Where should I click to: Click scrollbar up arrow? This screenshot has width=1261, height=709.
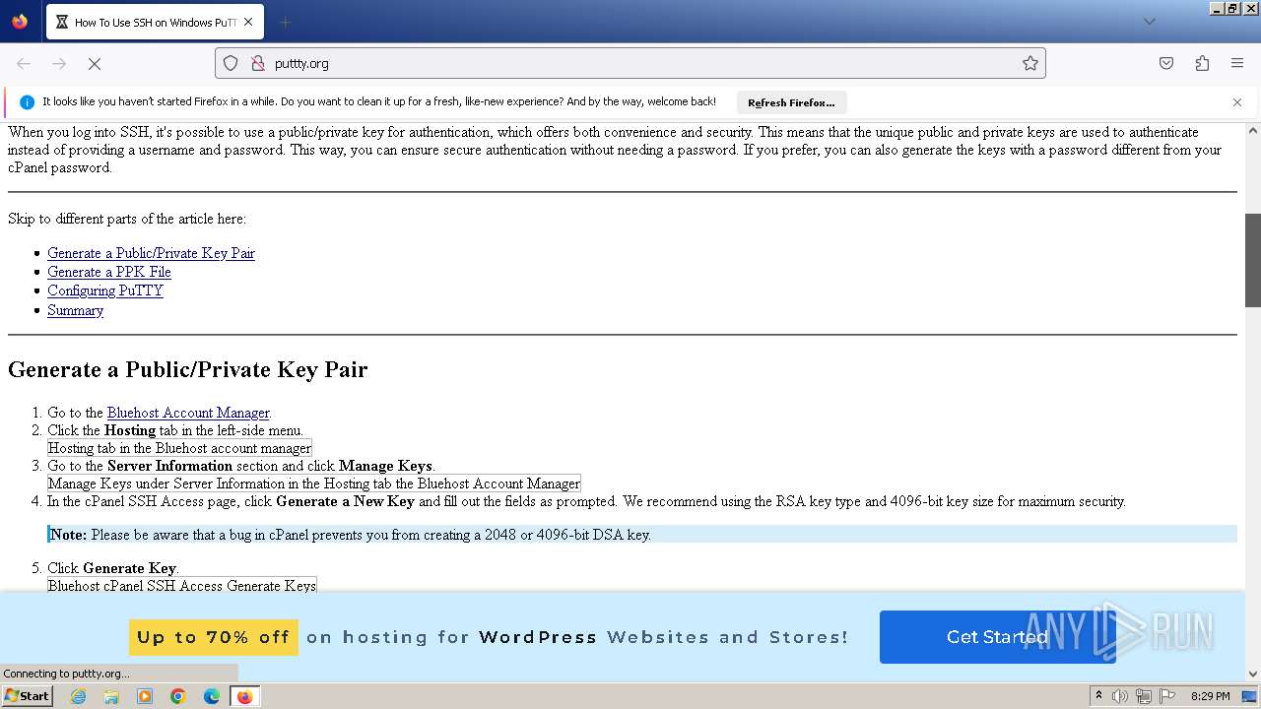(x=1253, y=129)
